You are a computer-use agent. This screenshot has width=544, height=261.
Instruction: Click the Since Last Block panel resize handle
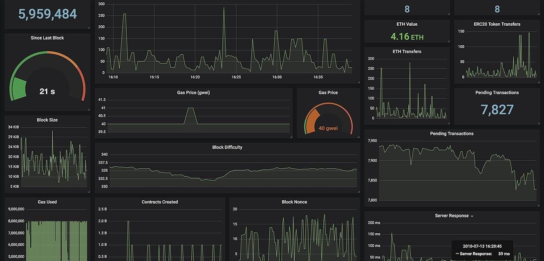[88, 109]
